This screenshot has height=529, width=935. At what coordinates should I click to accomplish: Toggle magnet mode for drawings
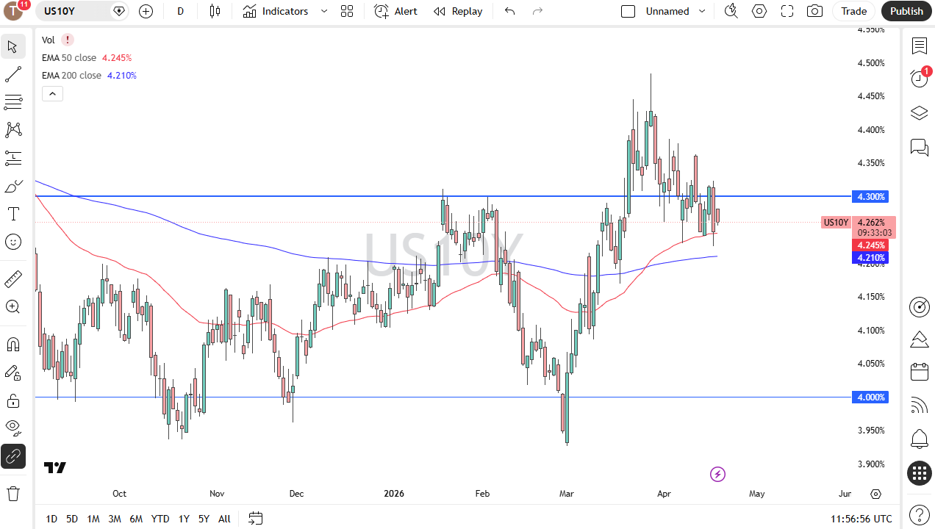coord(13,344)
